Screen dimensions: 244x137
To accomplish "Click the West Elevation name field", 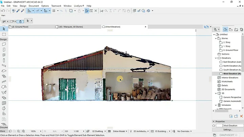I will 233,125.
